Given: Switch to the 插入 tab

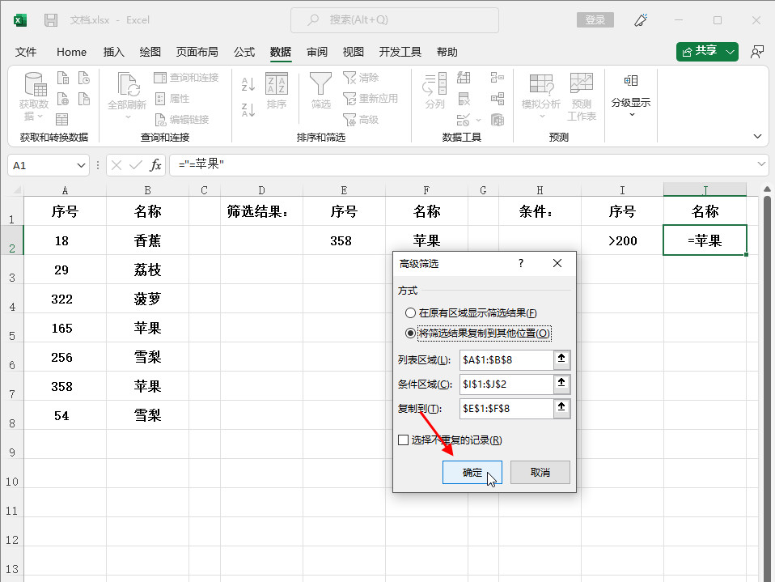Looking at the screenshot, I should point(114,52).
